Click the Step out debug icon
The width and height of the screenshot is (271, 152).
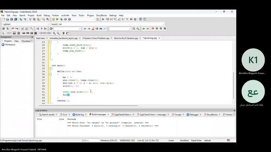tap(119, 19)
